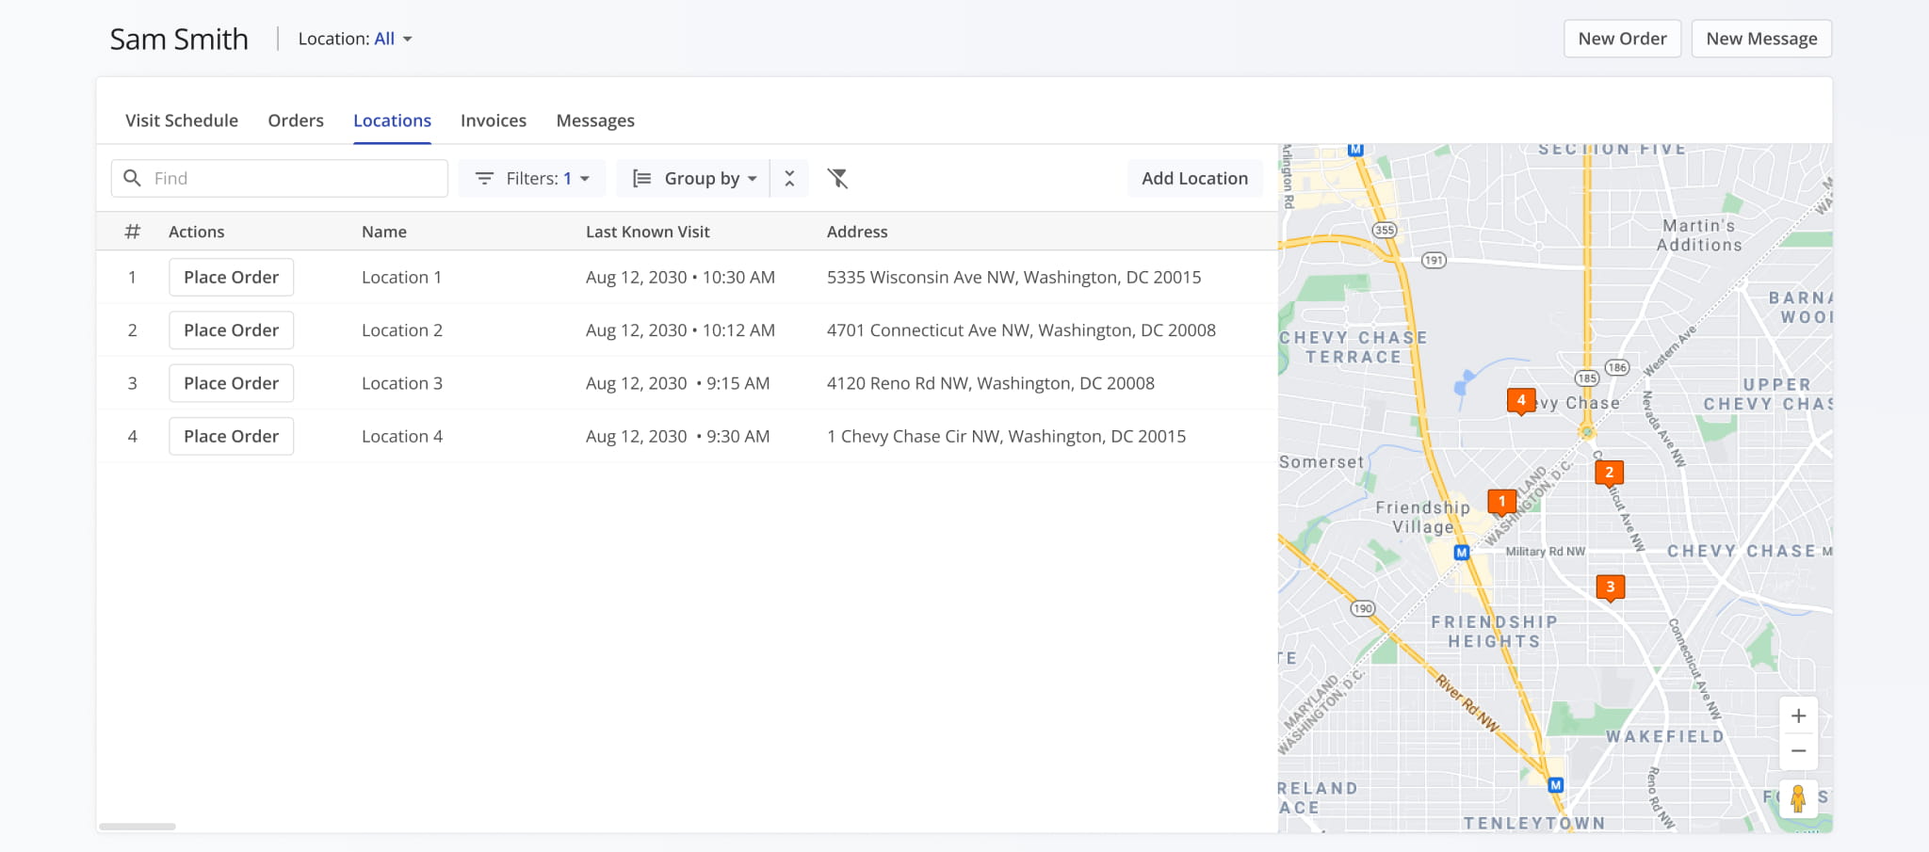This screenshot has height=852, width=1929.
Task: Switch to the Visit Schedule tab
Action: (182, 121)
